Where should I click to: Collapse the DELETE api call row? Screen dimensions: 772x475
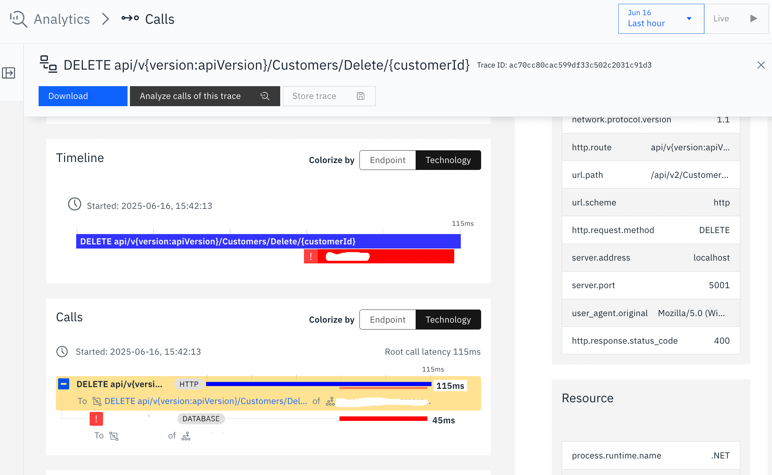[64, 384]
